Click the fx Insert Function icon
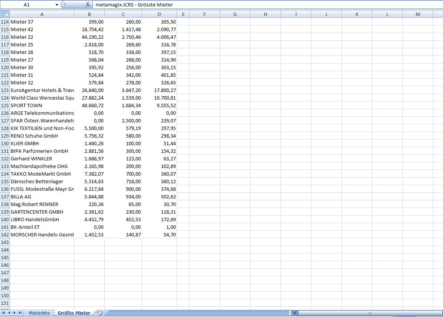 pyautogui.click(x=88, y=5)
